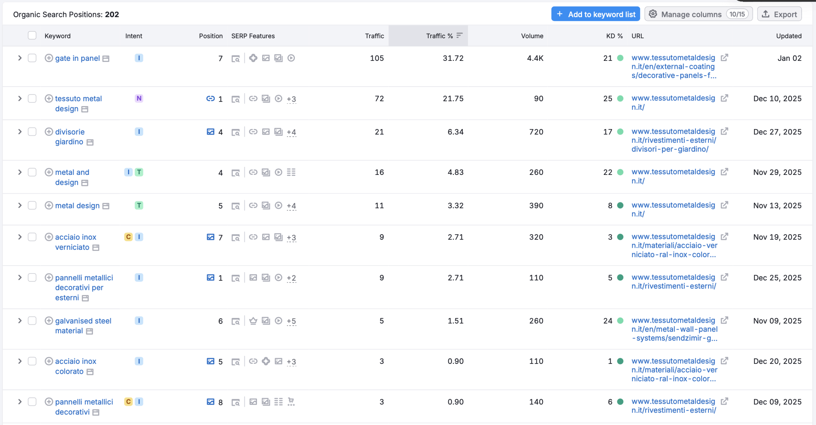This screenshot has height=425, width=816.
Task: Tick the select-all checkbox in table header
Action: pos(32,35)
